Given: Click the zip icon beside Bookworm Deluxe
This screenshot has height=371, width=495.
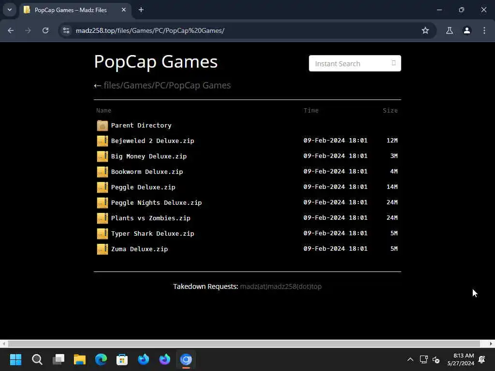Looking at the screenshot, I should 102,172.
